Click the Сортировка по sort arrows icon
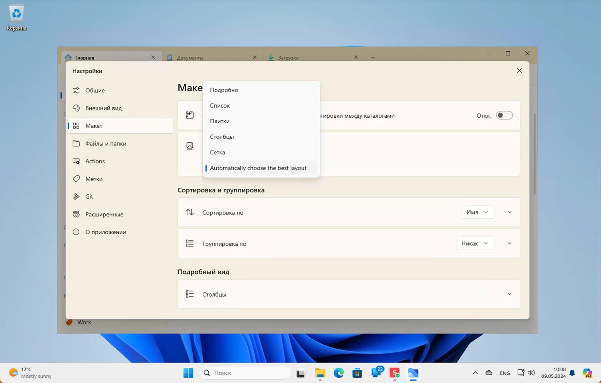The image size is (601, 383). (x=190, y=212)
